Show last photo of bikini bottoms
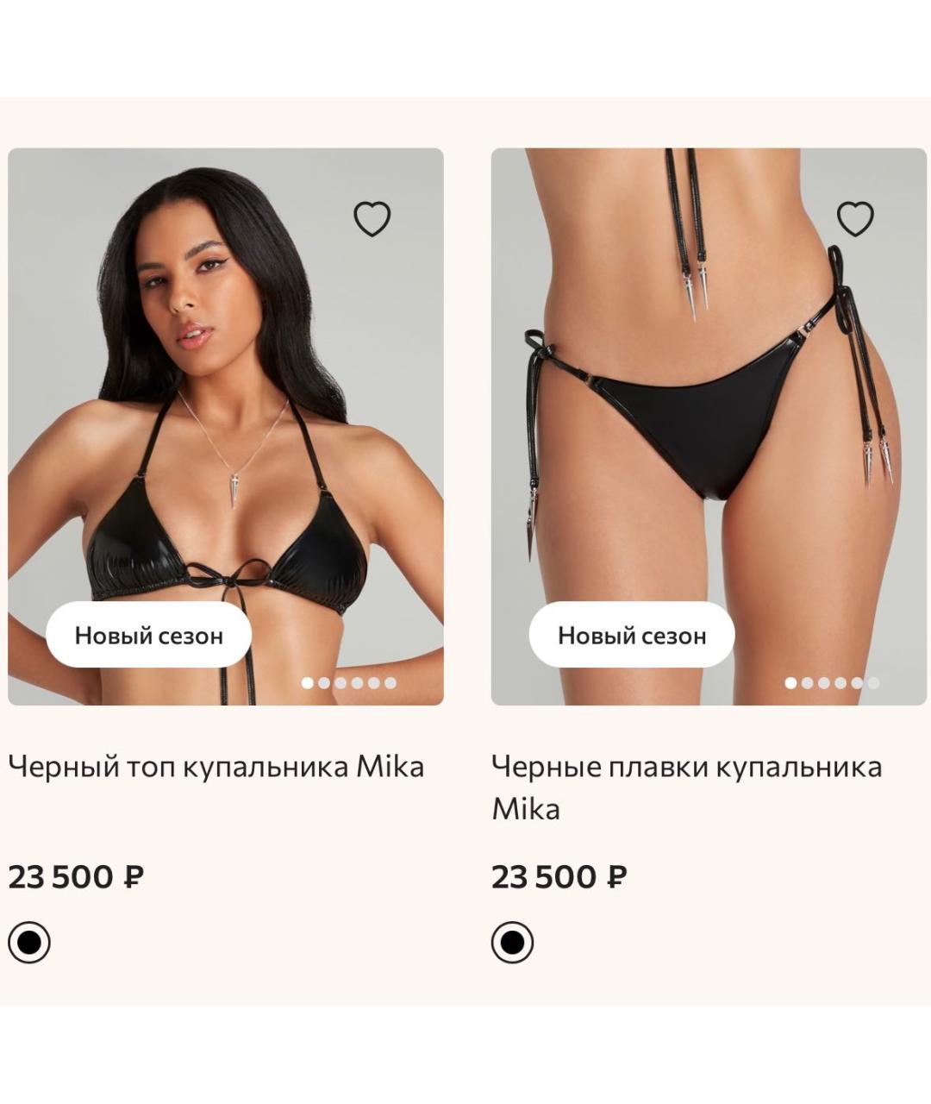Viewport: 931px width, 1104px height. point(873,683)
